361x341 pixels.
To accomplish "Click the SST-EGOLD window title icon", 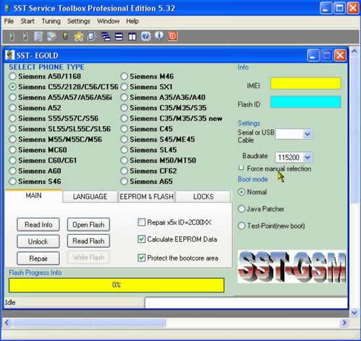I will (x=10, y=55).
